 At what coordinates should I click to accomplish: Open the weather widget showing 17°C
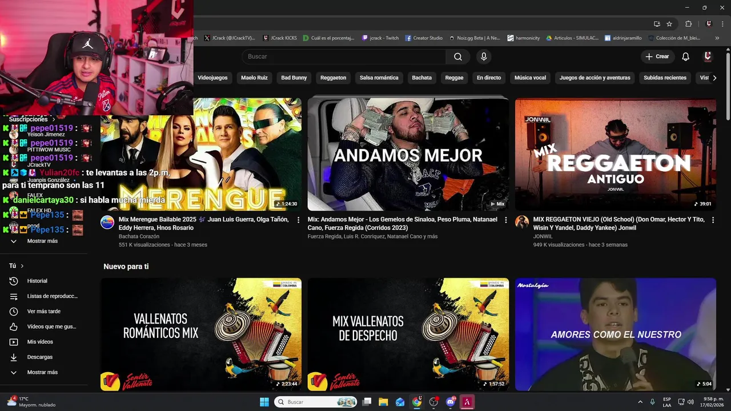[x=31, y=402]
